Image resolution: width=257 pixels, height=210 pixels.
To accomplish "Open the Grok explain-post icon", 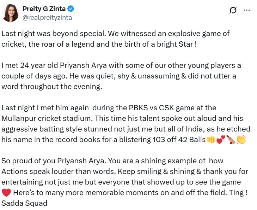I will pos(233,10).
